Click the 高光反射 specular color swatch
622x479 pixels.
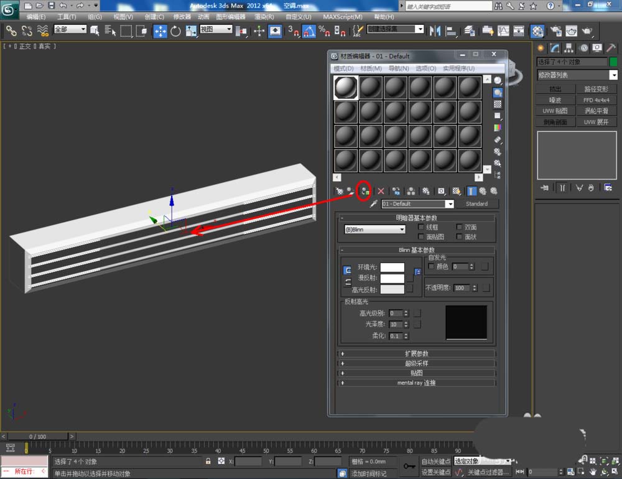(x=392, y=289)
